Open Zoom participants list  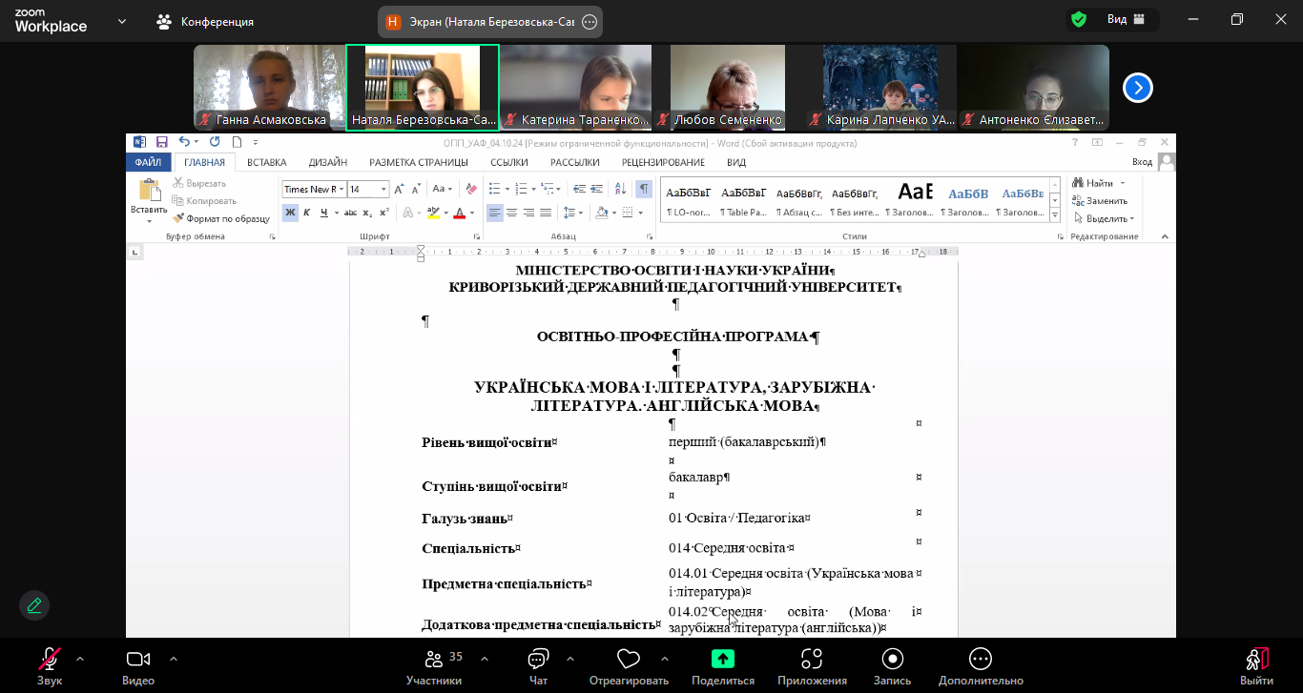(x=434, y=666)
